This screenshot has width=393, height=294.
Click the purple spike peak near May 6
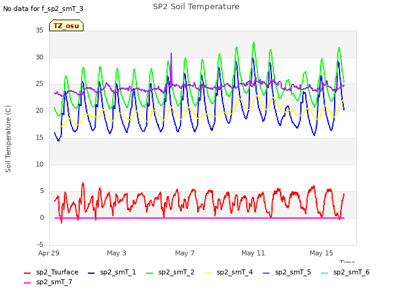coord(171,53)
